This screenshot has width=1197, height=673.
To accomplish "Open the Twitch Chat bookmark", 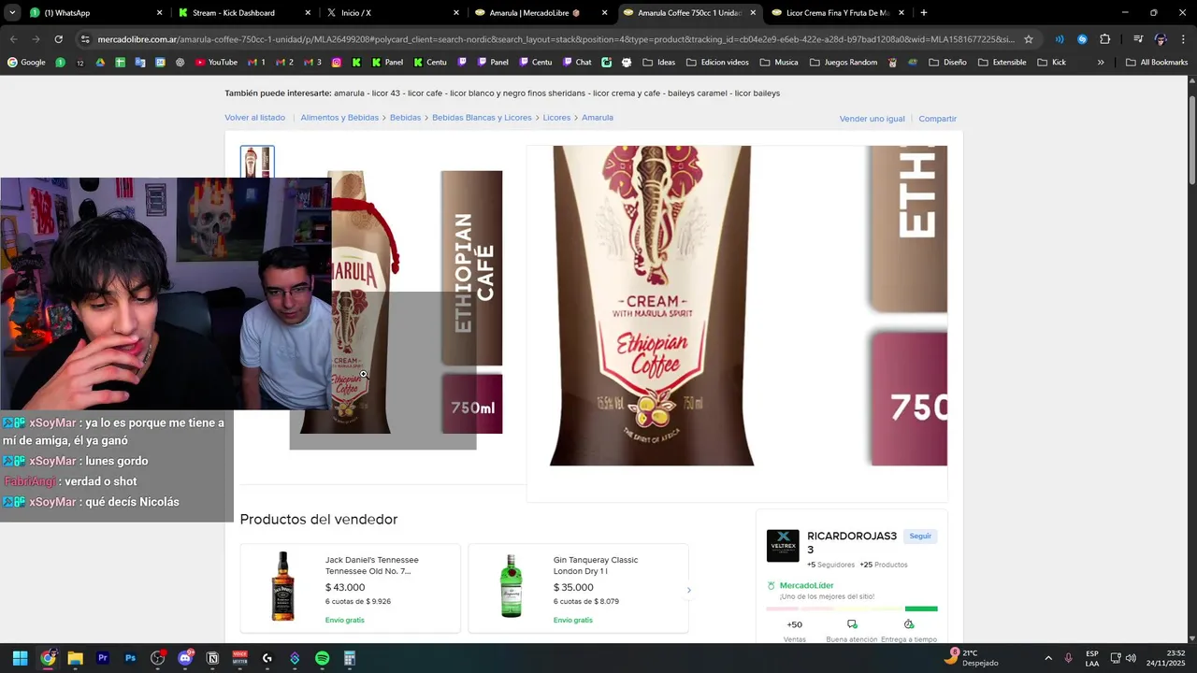I will pos(576,63).
